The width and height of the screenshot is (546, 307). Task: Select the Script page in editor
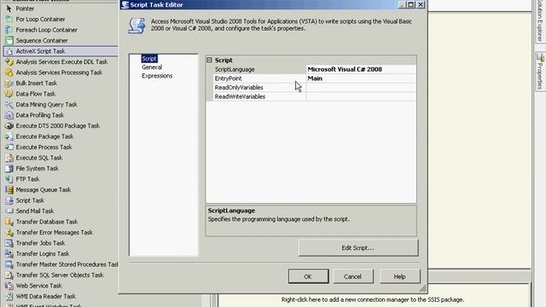click(x=149, y=59)
